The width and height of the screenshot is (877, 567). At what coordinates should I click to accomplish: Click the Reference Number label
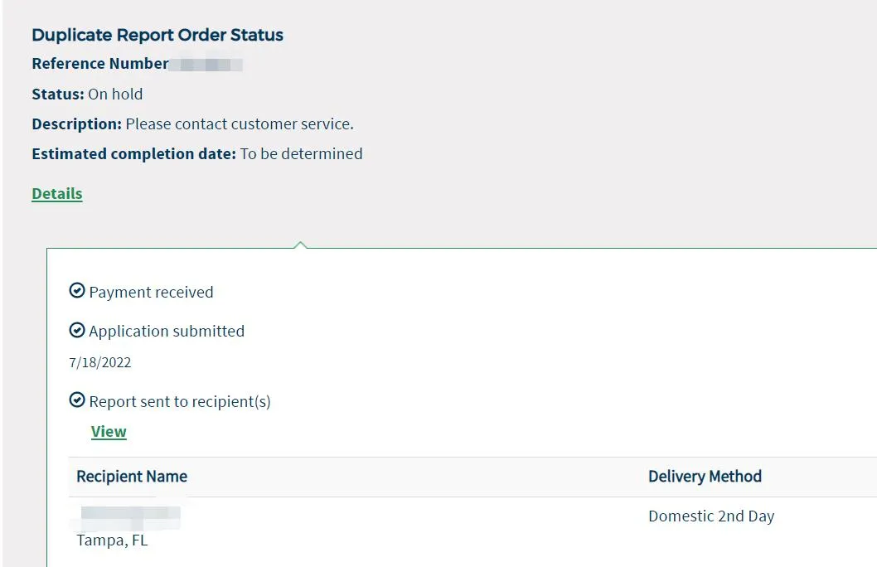tap(99, 64)
